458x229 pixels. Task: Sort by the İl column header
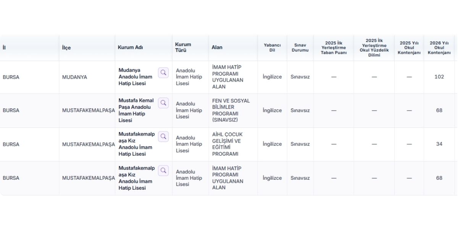coord(4,47)
